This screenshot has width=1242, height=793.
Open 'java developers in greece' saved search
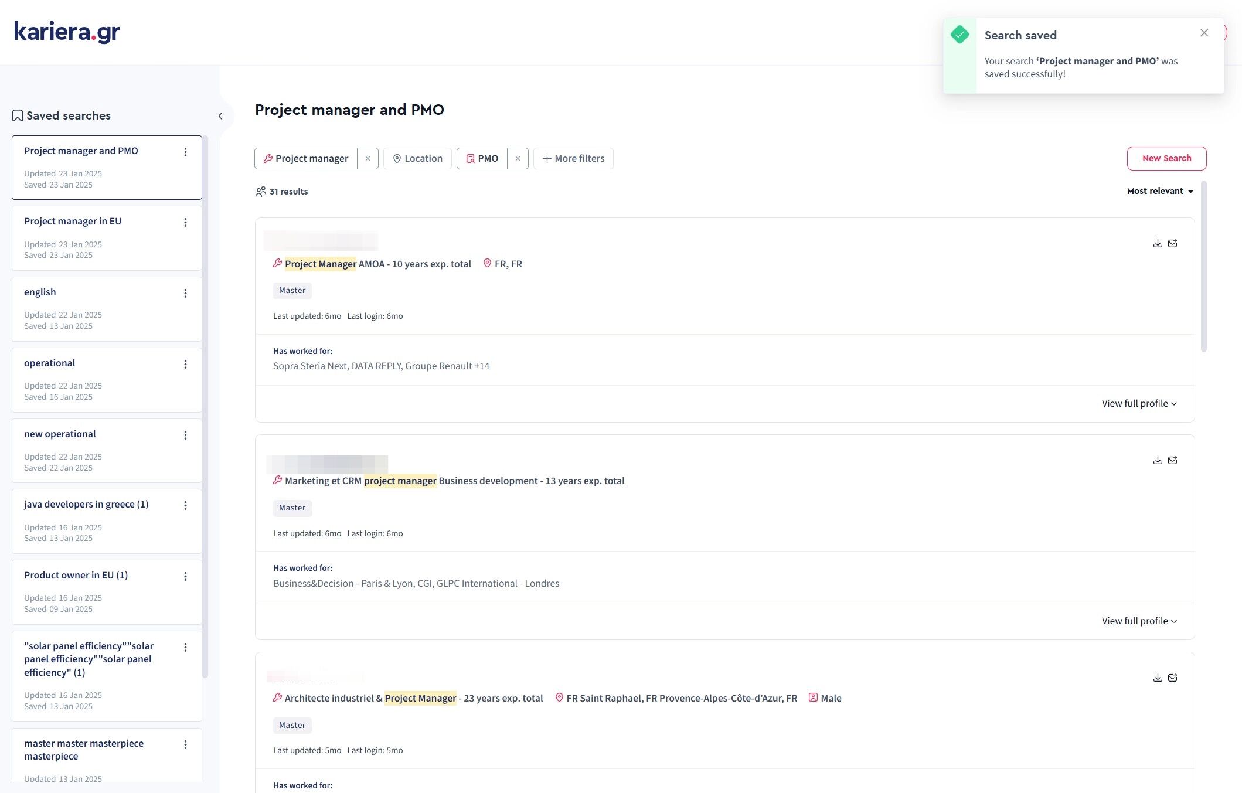86,504
